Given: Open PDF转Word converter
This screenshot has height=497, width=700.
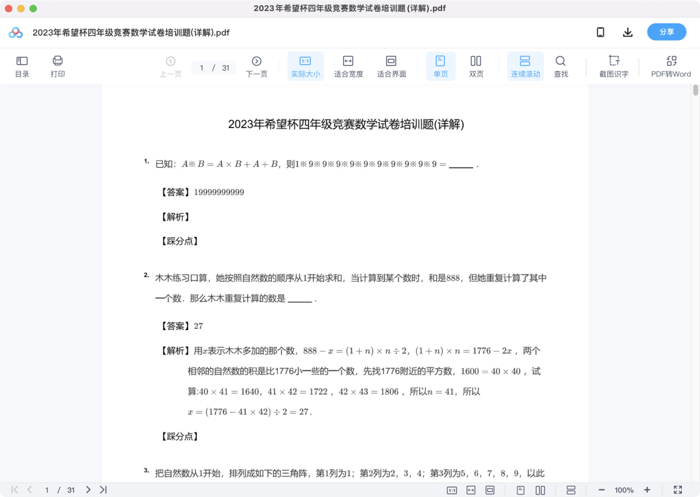Looking at the screenshot, I should [x=671, y=67].
